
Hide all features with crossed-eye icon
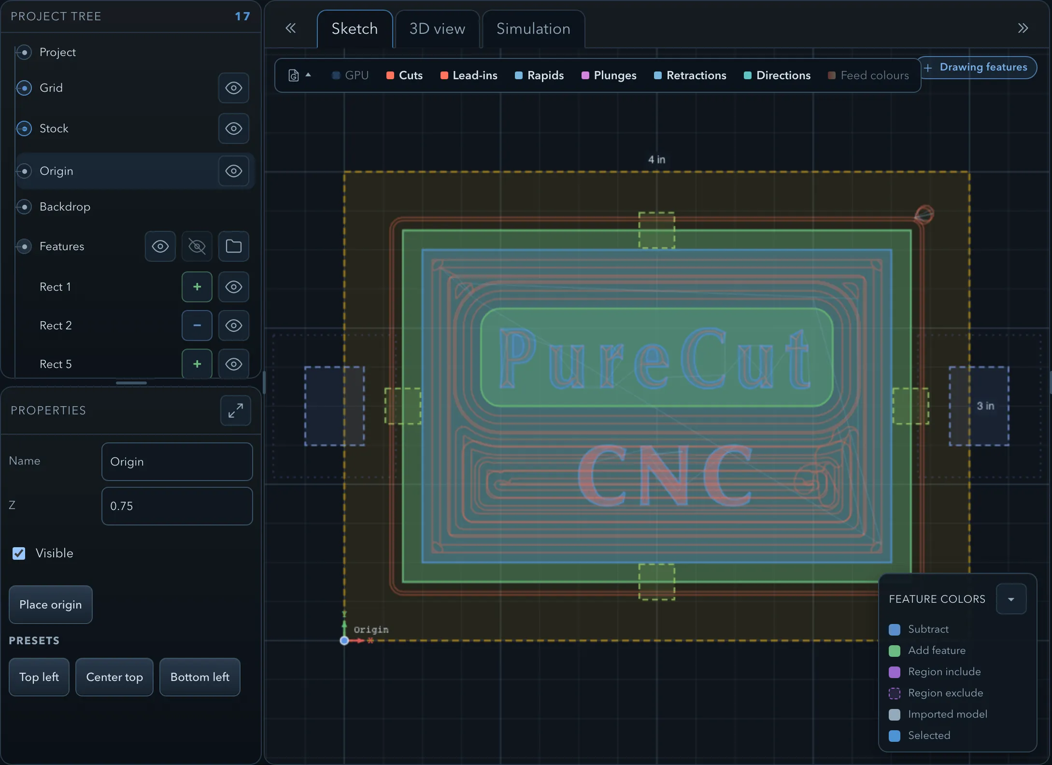197,246
